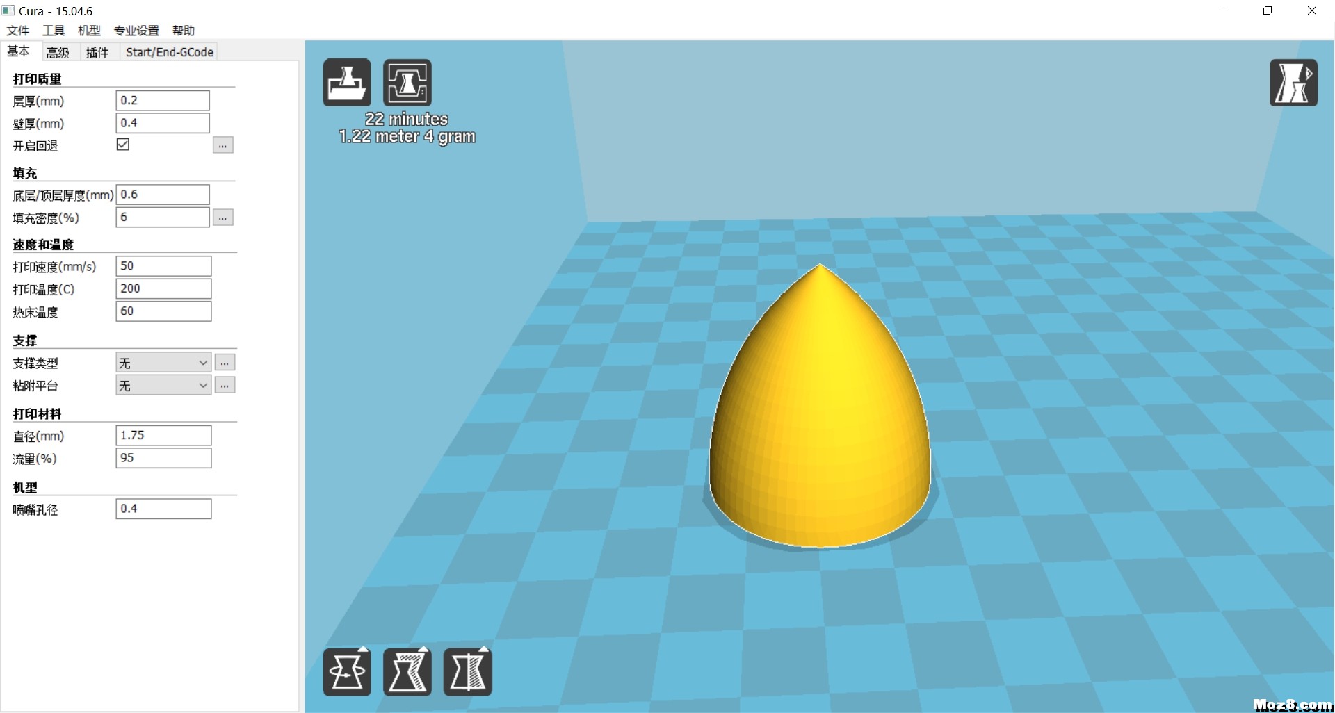Click the 速度和温度 section heading
Image resolution: width=1335 pixels, height=713 pixels.
tap(43, 245)
